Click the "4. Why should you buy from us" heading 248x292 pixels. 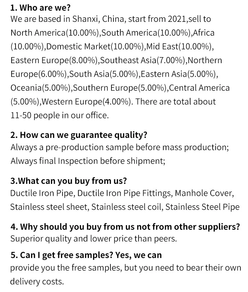pos(125,227)
